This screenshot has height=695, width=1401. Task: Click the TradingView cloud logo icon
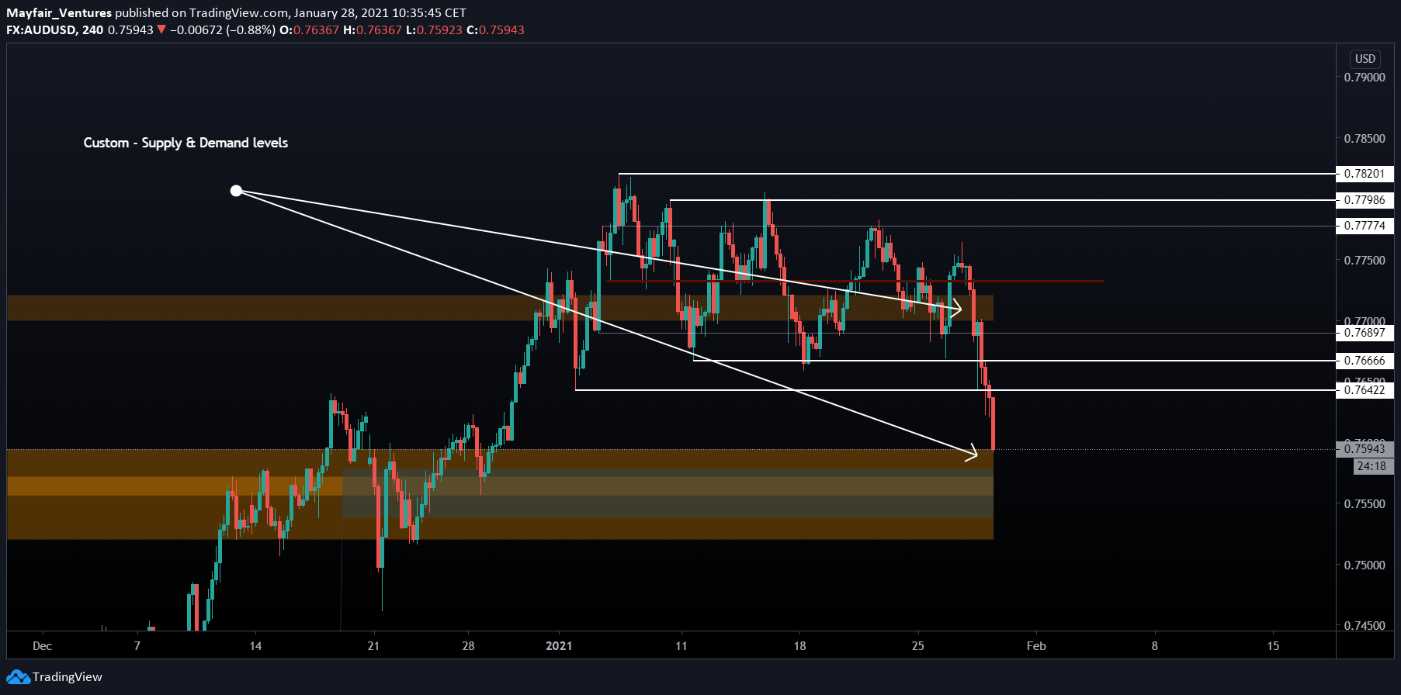coord(18,676)
